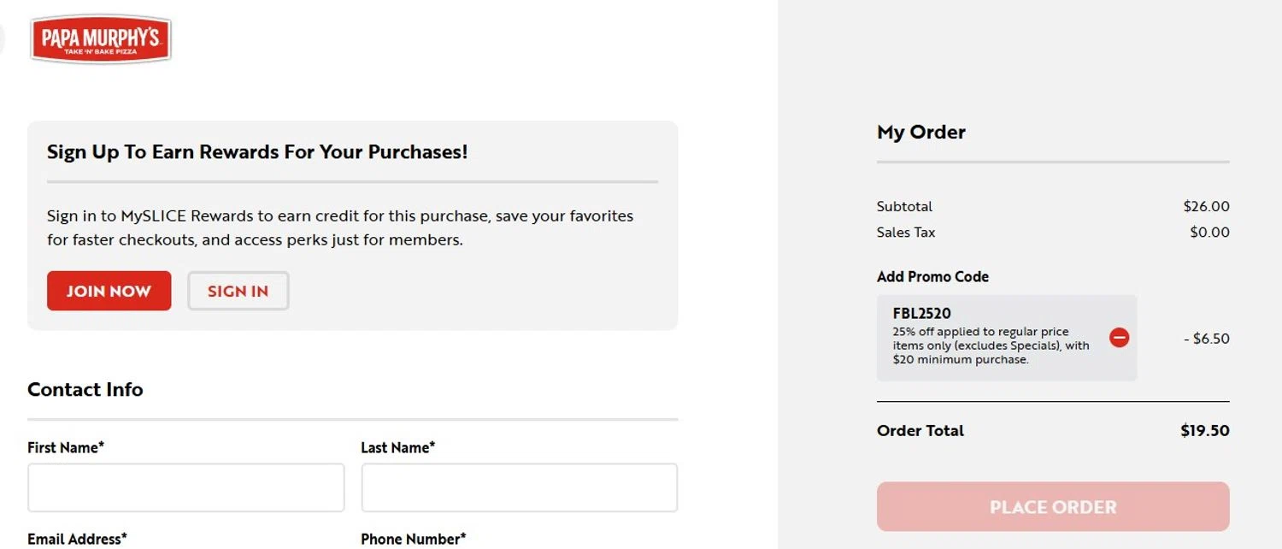Click the Contact Info heading

[85, 389]
